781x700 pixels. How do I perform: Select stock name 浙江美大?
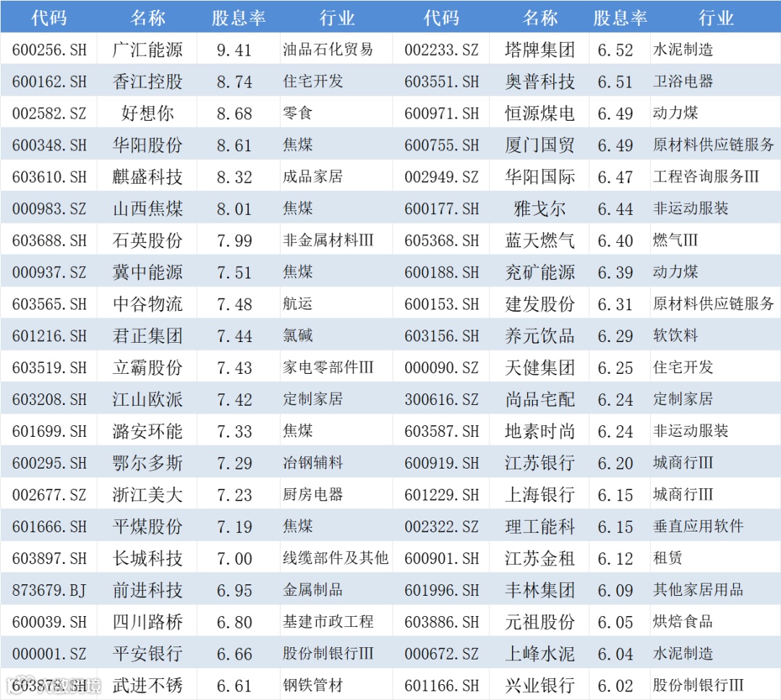coord(148,495)
